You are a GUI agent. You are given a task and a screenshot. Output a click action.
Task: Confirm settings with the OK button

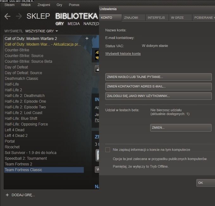(x=206, y=183)
